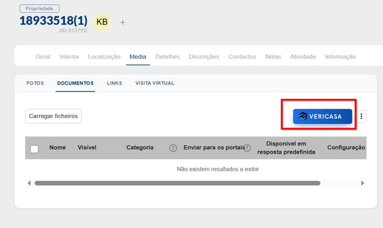Click the Categoria column header
The width and height of the screenshot is (383, 228).
tap(139, 147)
